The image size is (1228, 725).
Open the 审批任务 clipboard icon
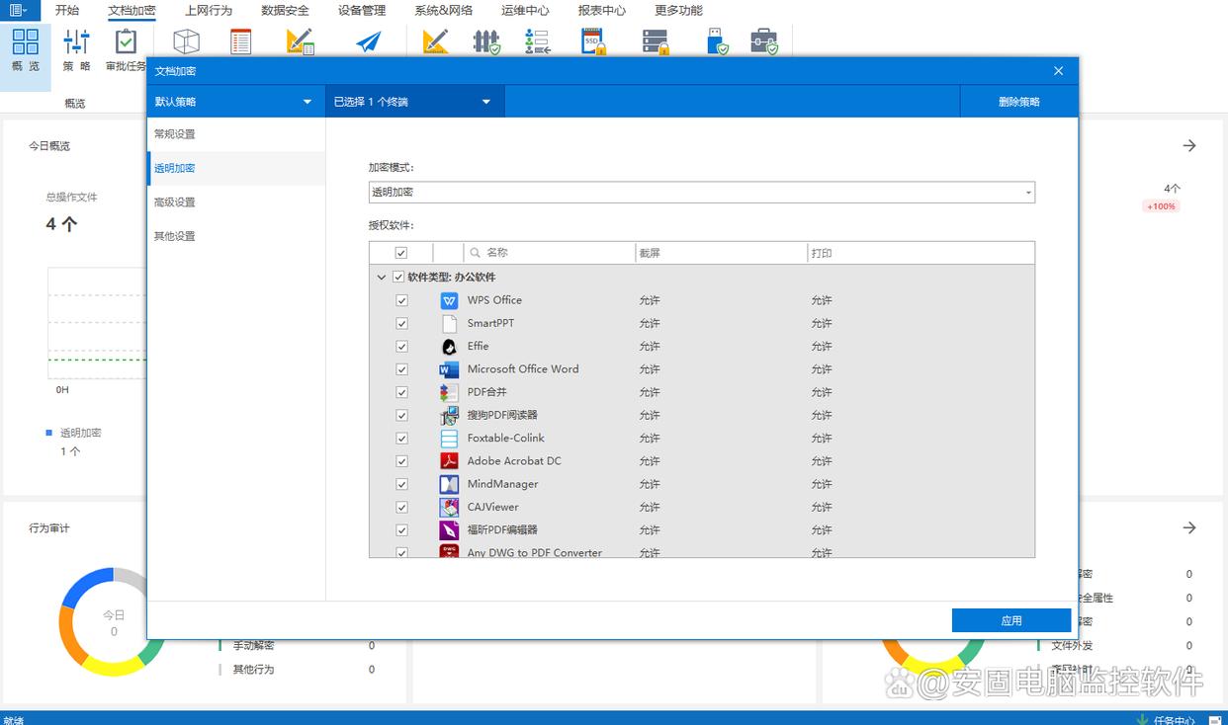pyautogui.click(x=126, y=42)
